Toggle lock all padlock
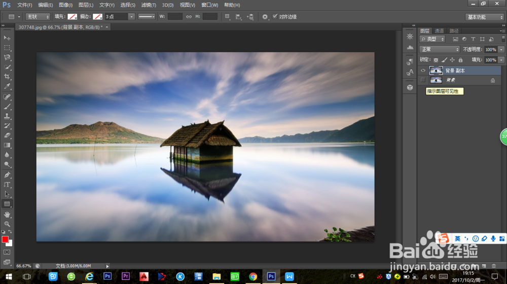 (460, 60)
